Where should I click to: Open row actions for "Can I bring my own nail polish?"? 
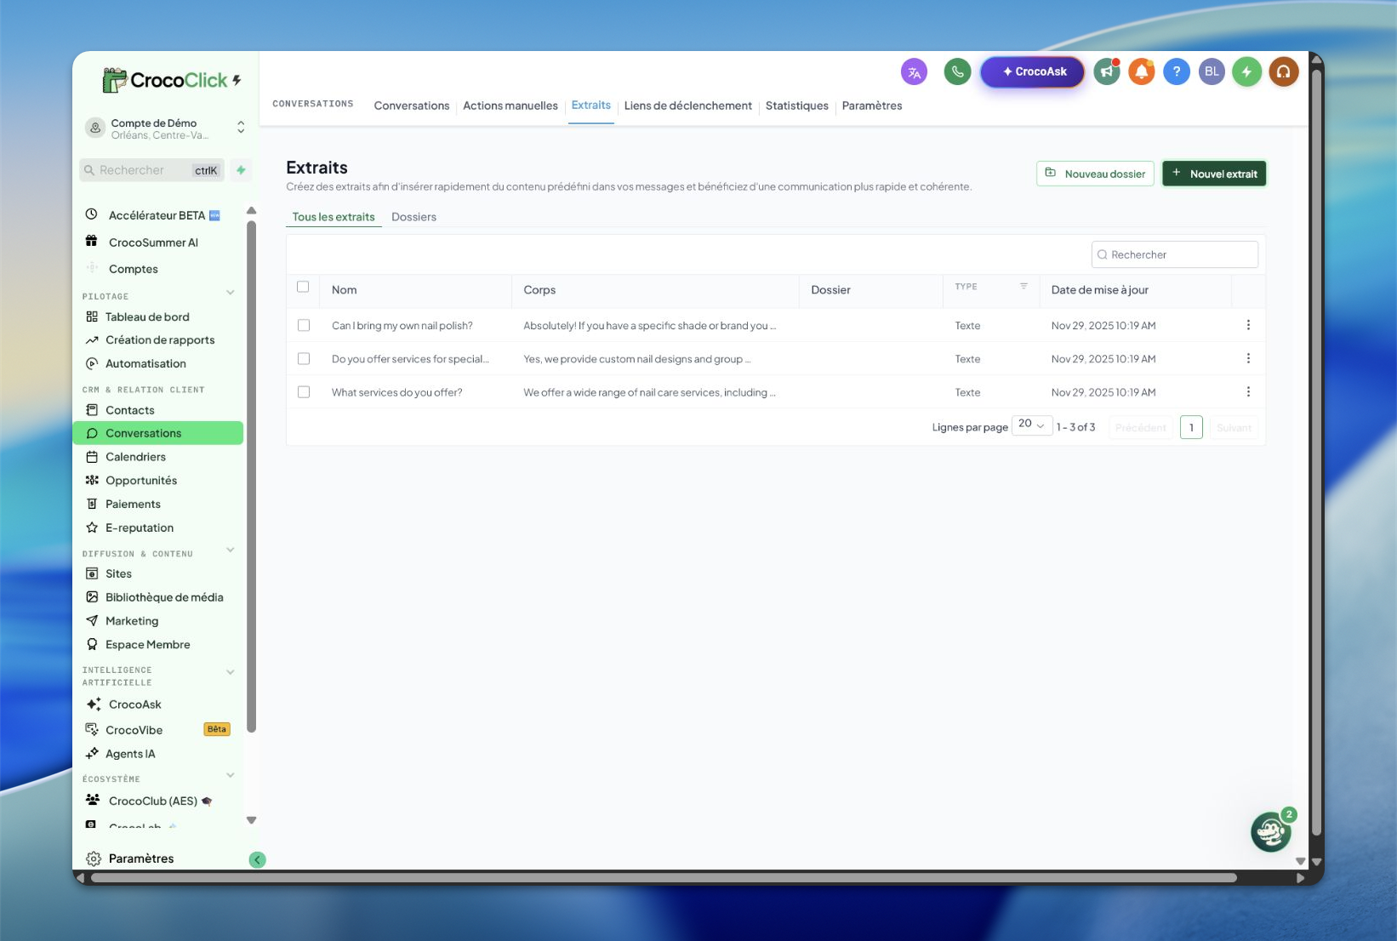pos(1248,325)
